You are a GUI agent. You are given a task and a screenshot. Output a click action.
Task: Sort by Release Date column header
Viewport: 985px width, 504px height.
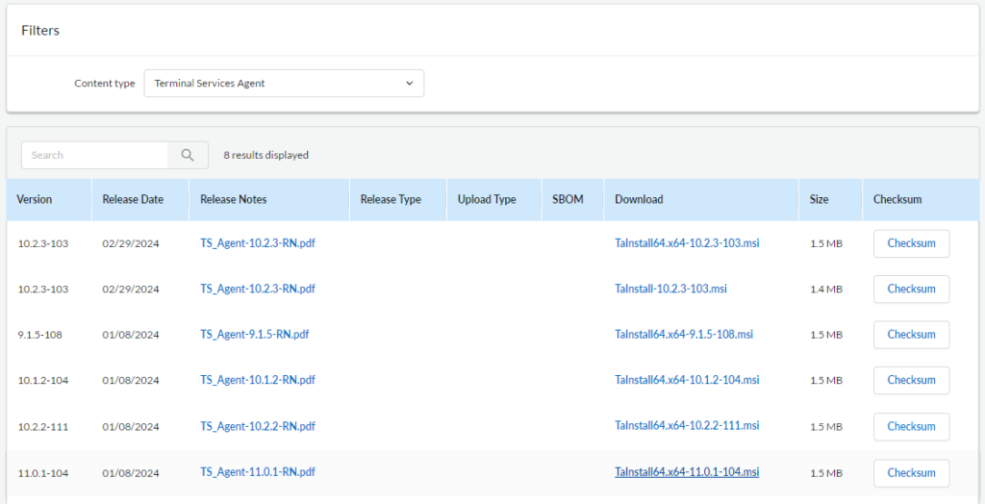point(133,199)
